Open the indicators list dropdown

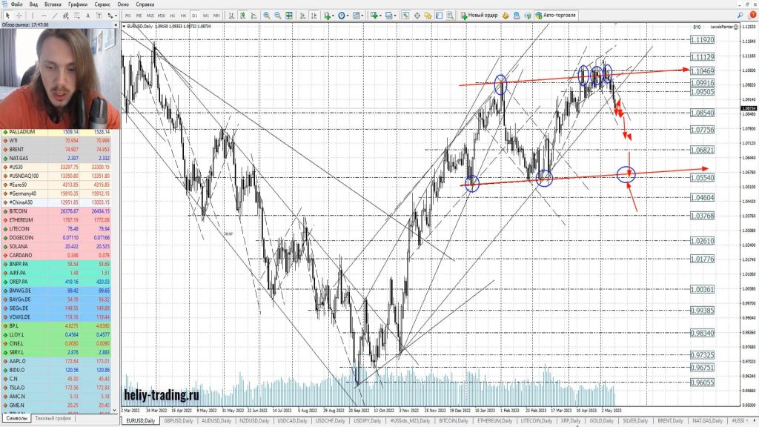coord(328,15)
